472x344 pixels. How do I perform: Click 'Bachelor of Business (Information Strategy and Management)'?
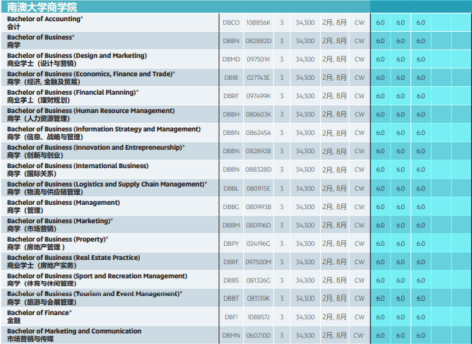coord(104,129)
